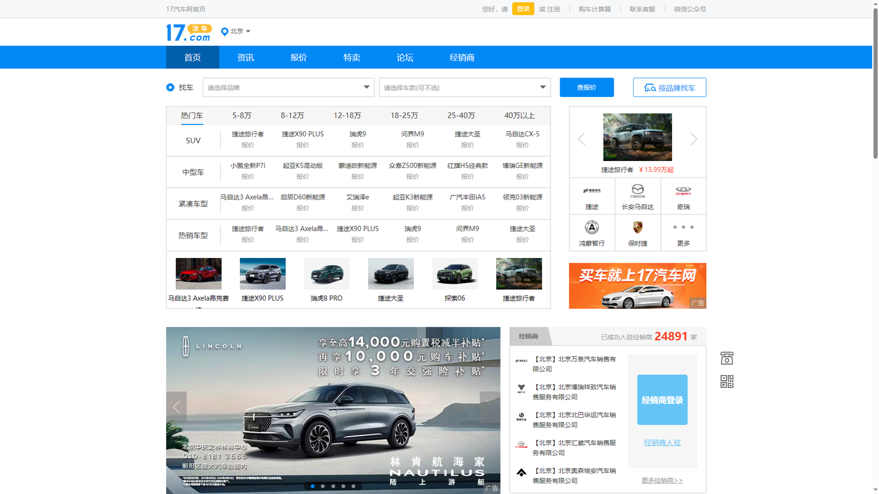Click logo beside 北京奥森埃安汽车销售
879x494 pixels.
[x=521, y=473]
